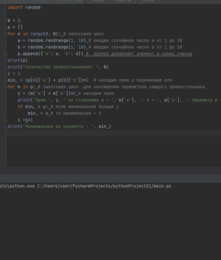Screen dimensions: 221x260
Task: Click the short comment '# находим прям'
Action: (x=96, y=94)
